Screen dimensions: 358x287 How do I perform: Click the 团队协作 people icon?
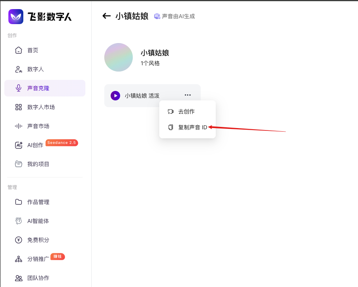[x=19, y=278]
